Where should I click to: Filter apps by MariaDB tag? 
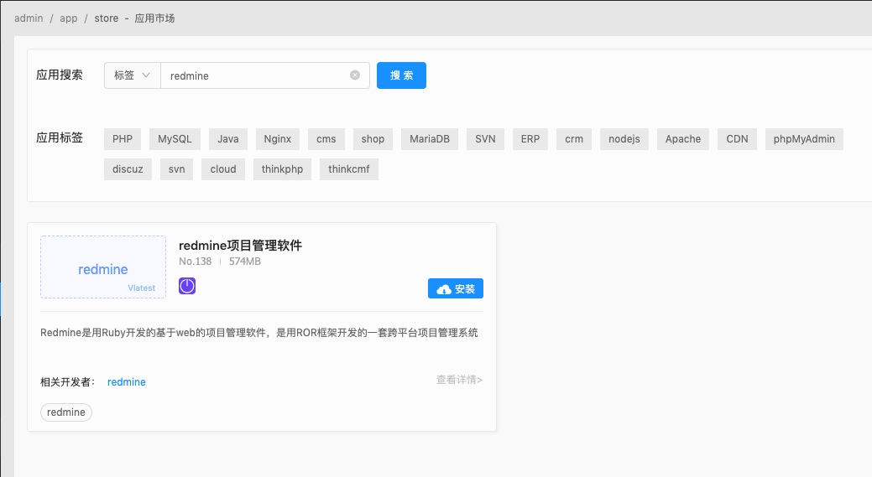430,139
